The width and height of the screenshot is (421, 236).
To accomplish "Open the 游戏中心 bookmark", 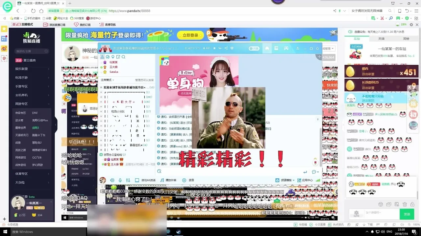I will click(x=93, y=18).
